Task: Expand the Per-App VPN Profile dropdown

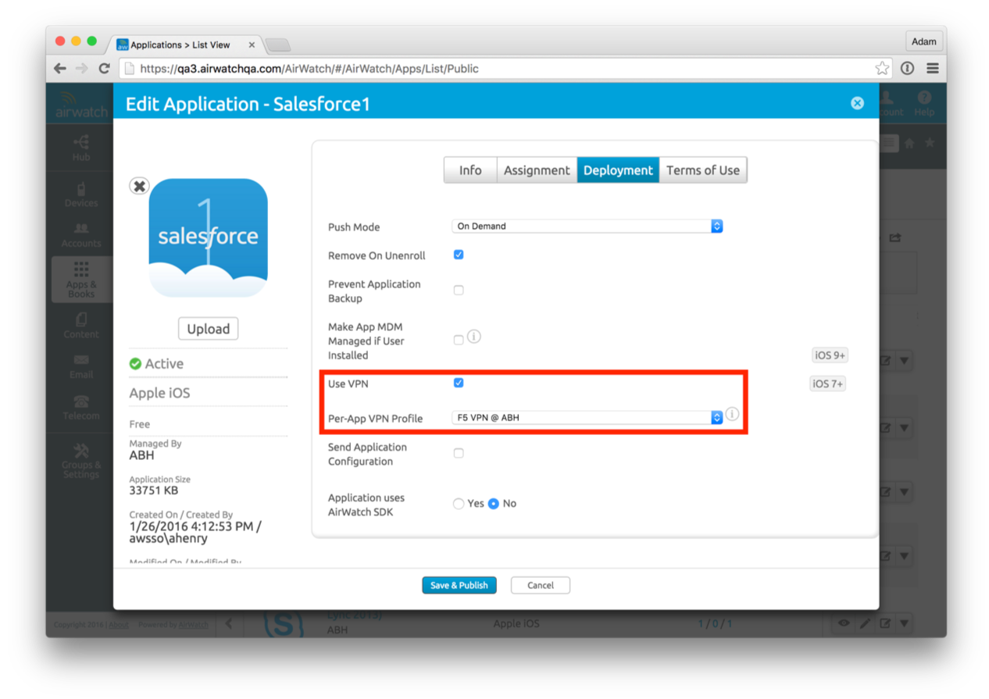Action: tap(587, 418)
